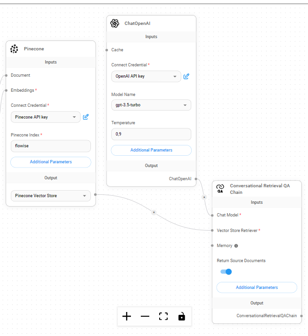
Task: Delete the ChatOpenAI to Chat Model edge
Action: [x=204, y=197]
